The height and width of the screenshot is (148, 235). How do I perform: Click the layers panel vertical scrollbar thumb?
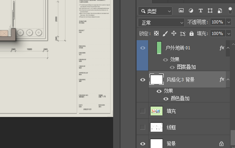pos(233,137)
